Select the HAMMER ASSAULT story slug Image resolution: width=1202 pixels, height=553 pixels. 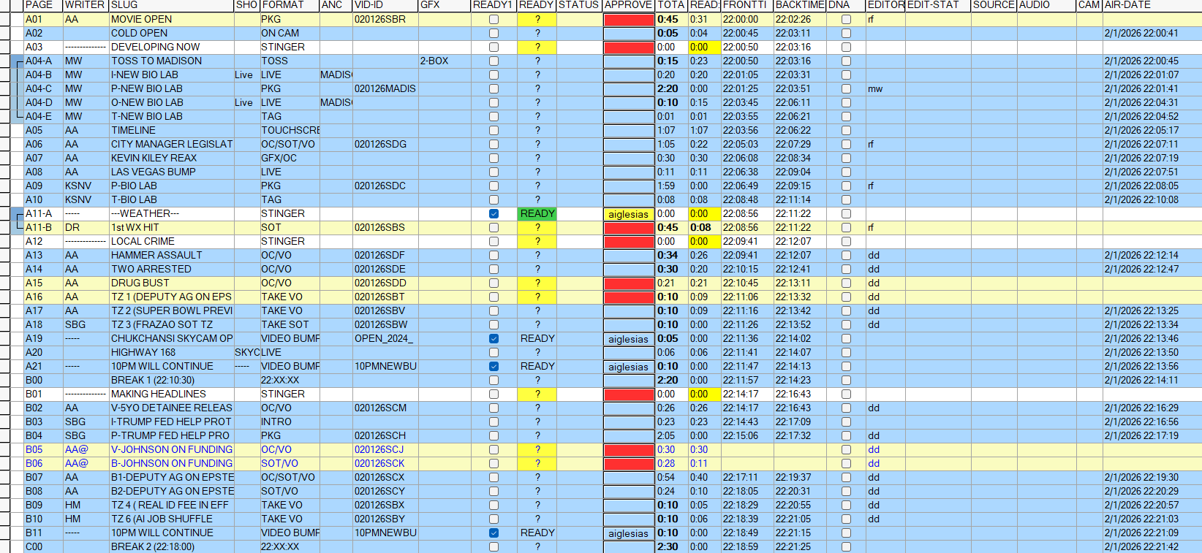click(156, 256)
